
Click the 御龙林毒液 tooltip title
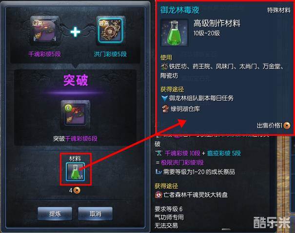point(179,10)
